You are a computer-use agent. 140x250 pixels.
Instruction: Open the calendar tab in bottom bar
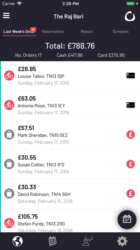pos(52,241)
